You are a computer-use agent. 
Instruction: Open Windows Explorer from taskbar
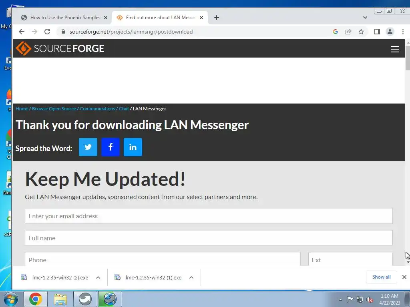[60, 299]
